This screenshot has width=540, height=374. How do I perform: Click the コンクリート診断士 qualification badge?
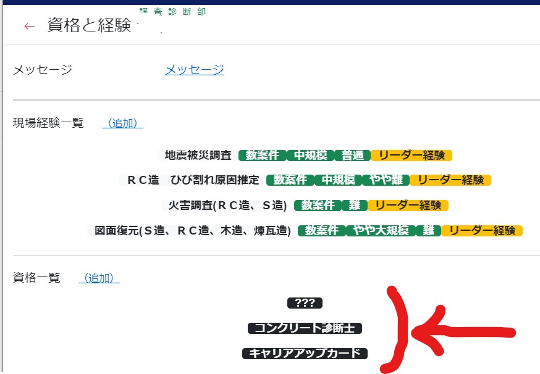[x=305, y=328]
